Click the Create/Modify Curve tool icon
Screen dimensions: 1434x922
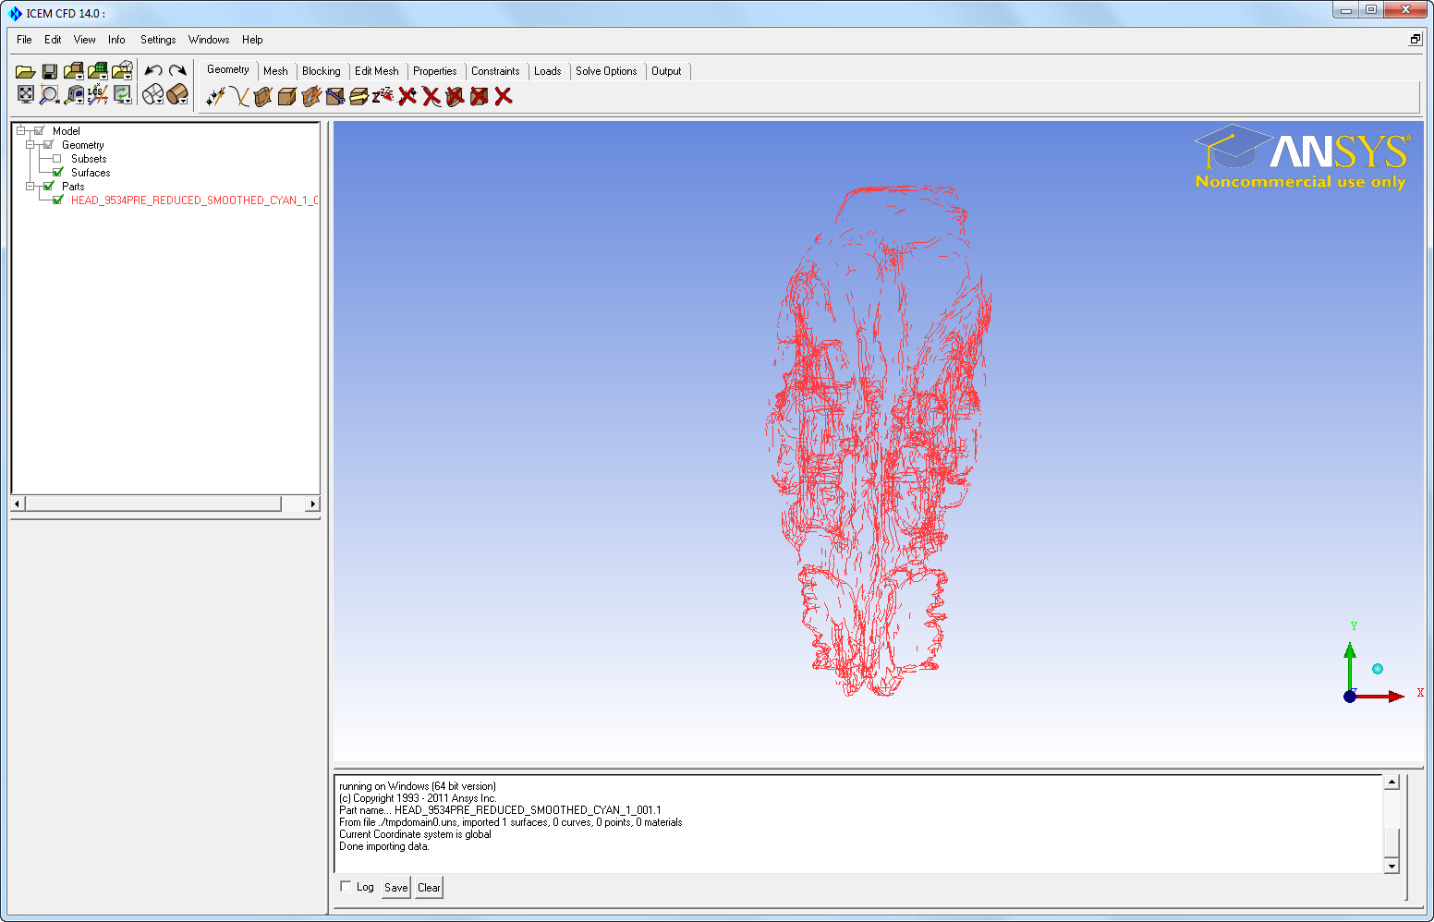pos(239,96)
